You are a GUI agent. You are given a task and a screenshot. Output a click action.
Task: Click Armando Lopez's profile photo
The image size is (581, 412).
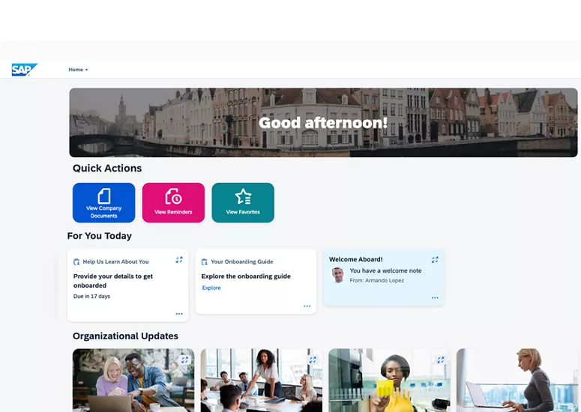(x=338, y=275)
